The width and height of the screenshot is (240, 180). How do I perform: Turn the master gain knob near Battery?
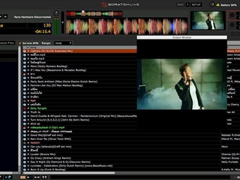pyautogui.click(x=212, y=4)
